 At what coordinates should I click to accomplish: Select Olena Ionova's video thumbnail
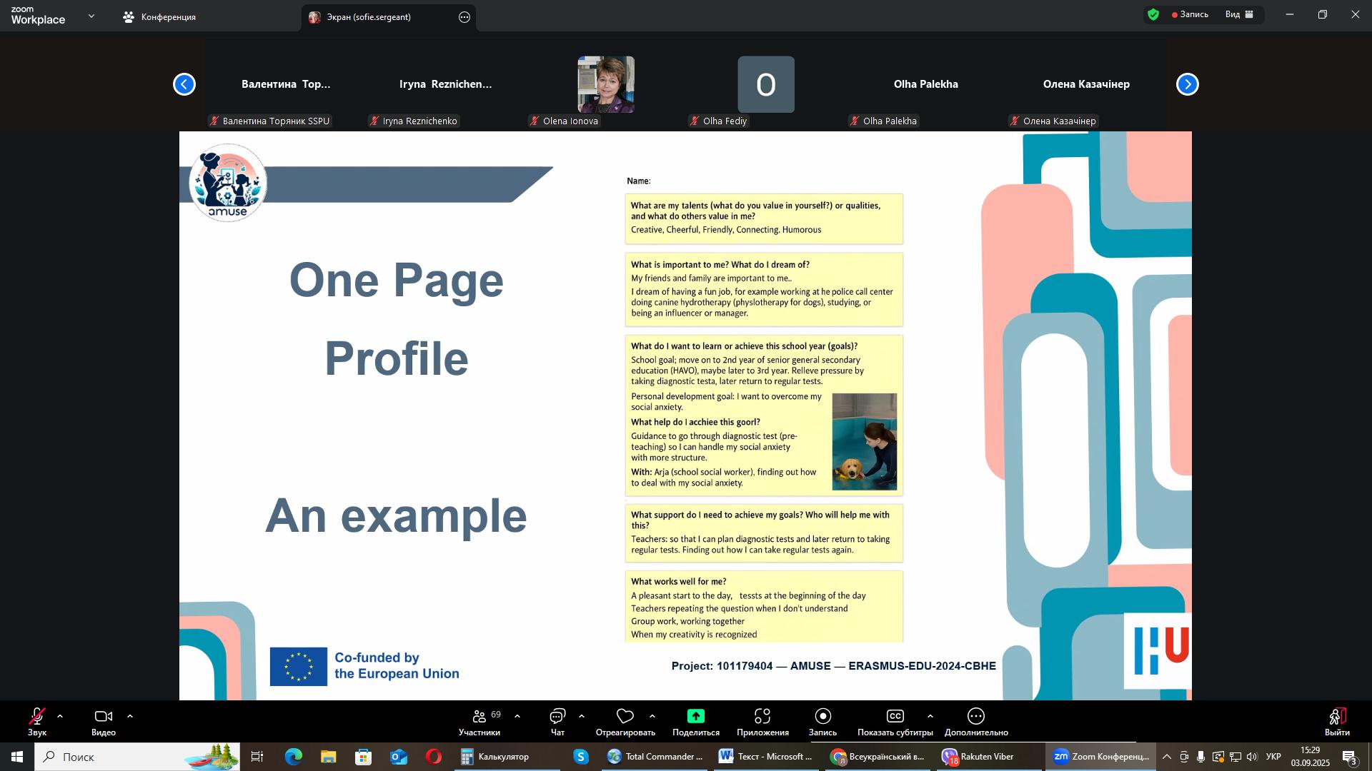coord(606,84)
